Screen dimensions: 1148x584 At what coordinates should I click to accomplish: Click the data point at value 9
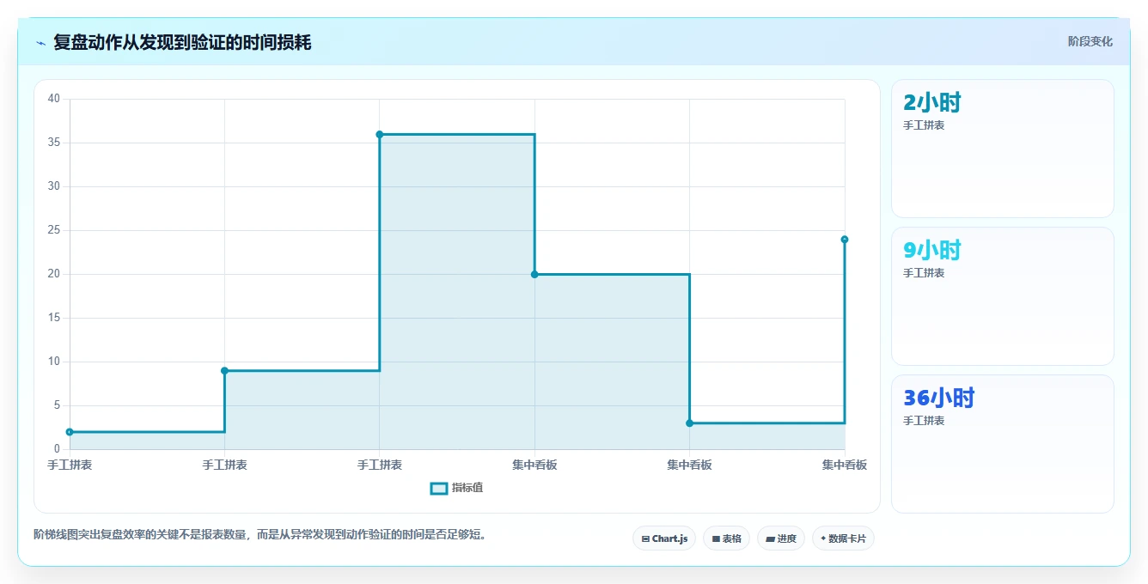coord(224,370)
